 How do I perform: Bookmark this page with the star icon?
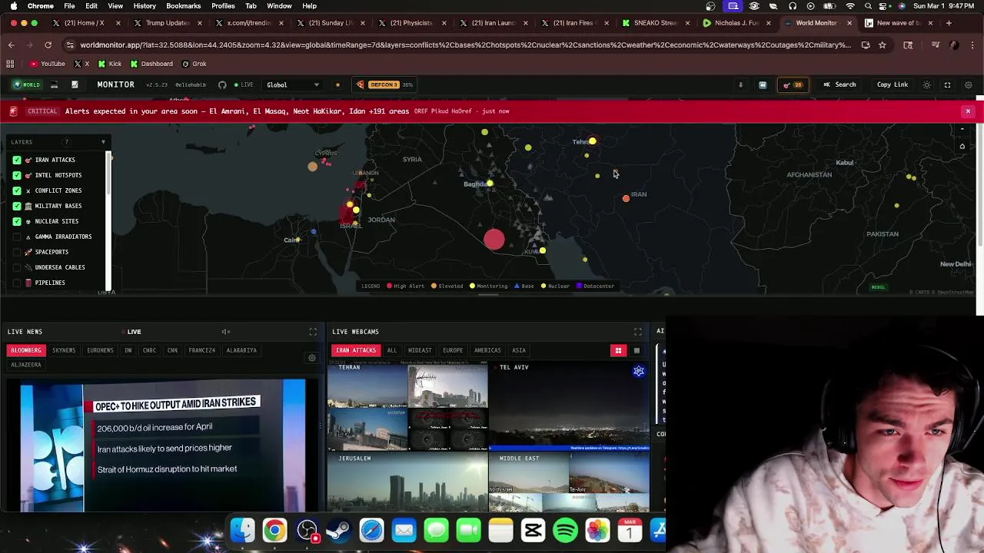tap(883, 45)
